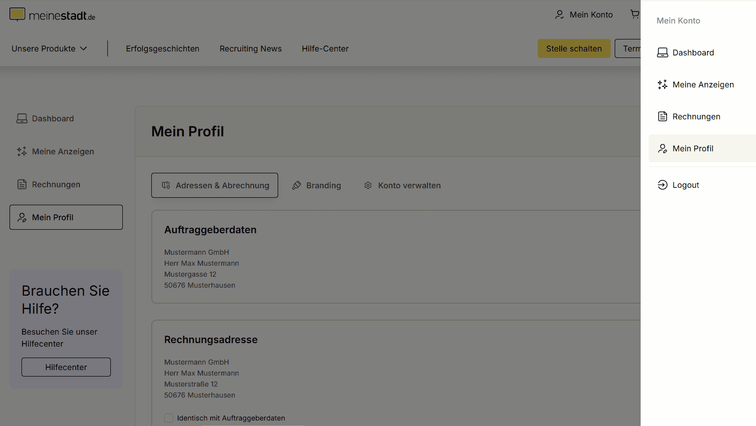Screen dimensions: 756x426
Task: Open Hilfe-Center in the top navigation
Action: [x=325, y=48]
